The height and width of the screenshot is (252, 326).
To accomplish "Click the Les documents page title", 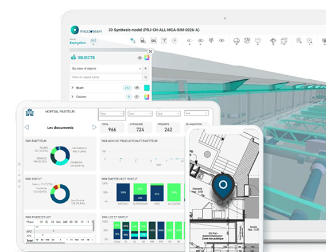I will [60, 127].
